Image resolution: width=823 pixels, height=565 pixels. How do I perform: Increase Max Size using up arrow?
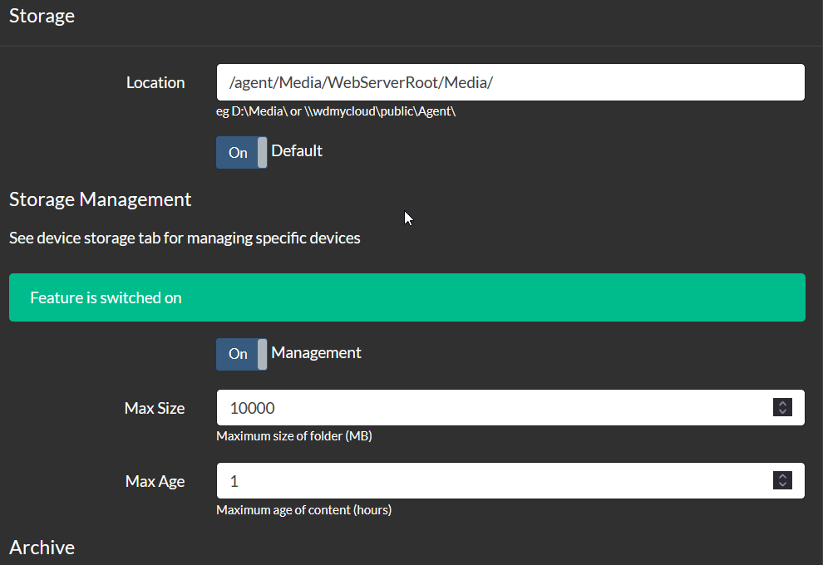[782, 404]
